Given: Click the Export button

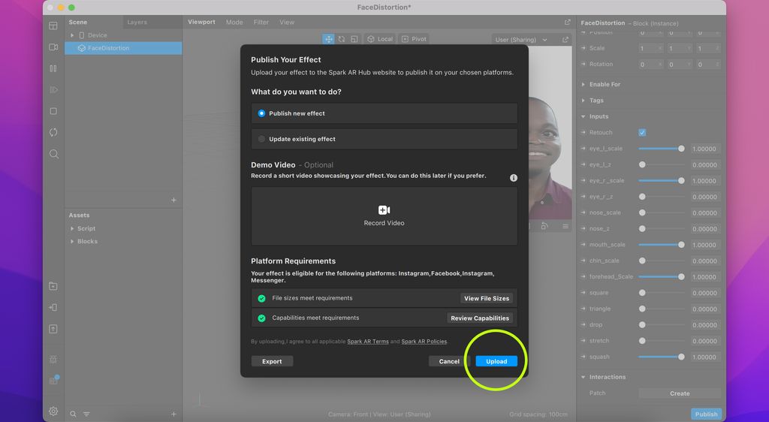Looking at the screenshot, I should (272, 361).
